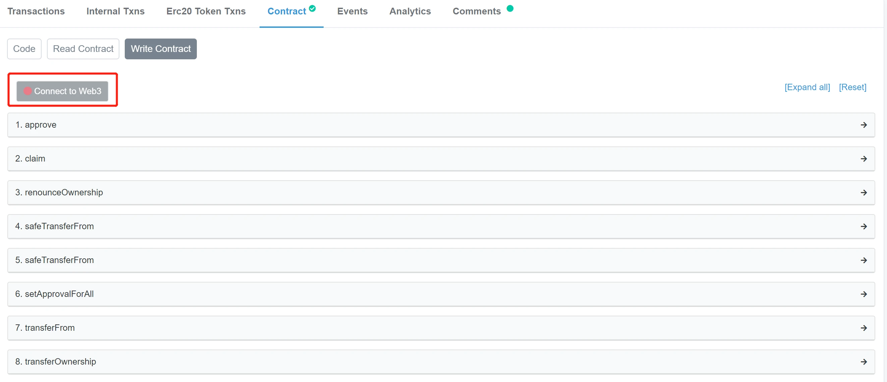887x382 pixels.
Task: Open the Erc20 Token Txns tab
Action: (206, 11)
